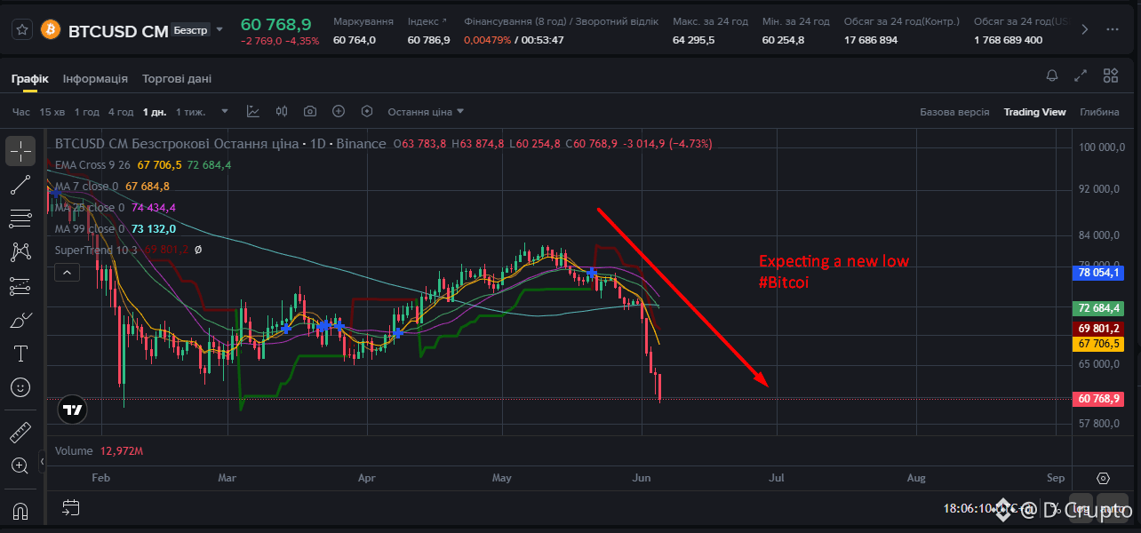Click the May label on time axis
This screenshot has height=533, width=1141.
[502, 478]
